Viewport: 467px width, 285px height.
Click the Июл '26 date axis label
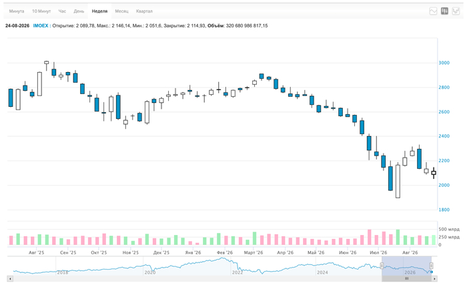pyautogui.click(x=378, y=252)
